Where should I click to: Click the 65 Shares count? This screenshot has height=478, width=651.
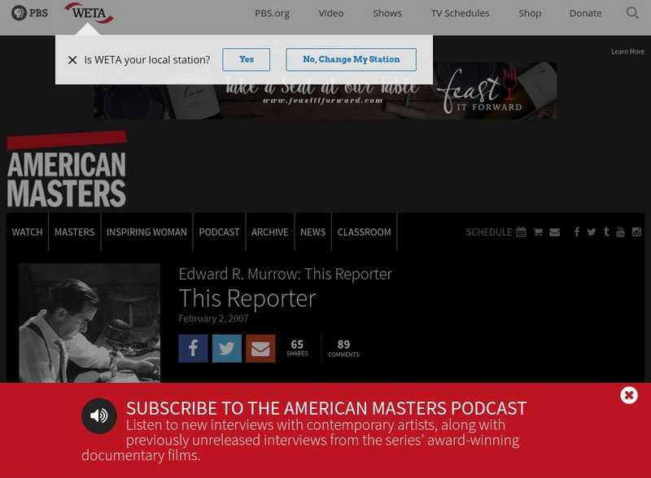[297, 348]
